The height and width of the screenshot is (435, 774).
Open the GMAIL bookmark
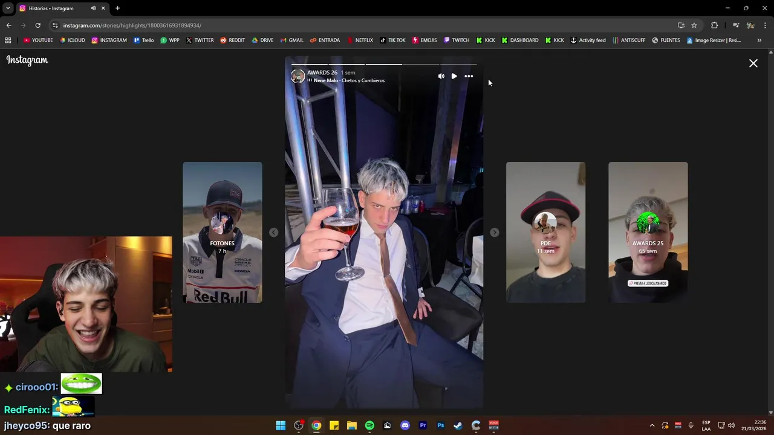pyautogui.click(x=292, y=40)
